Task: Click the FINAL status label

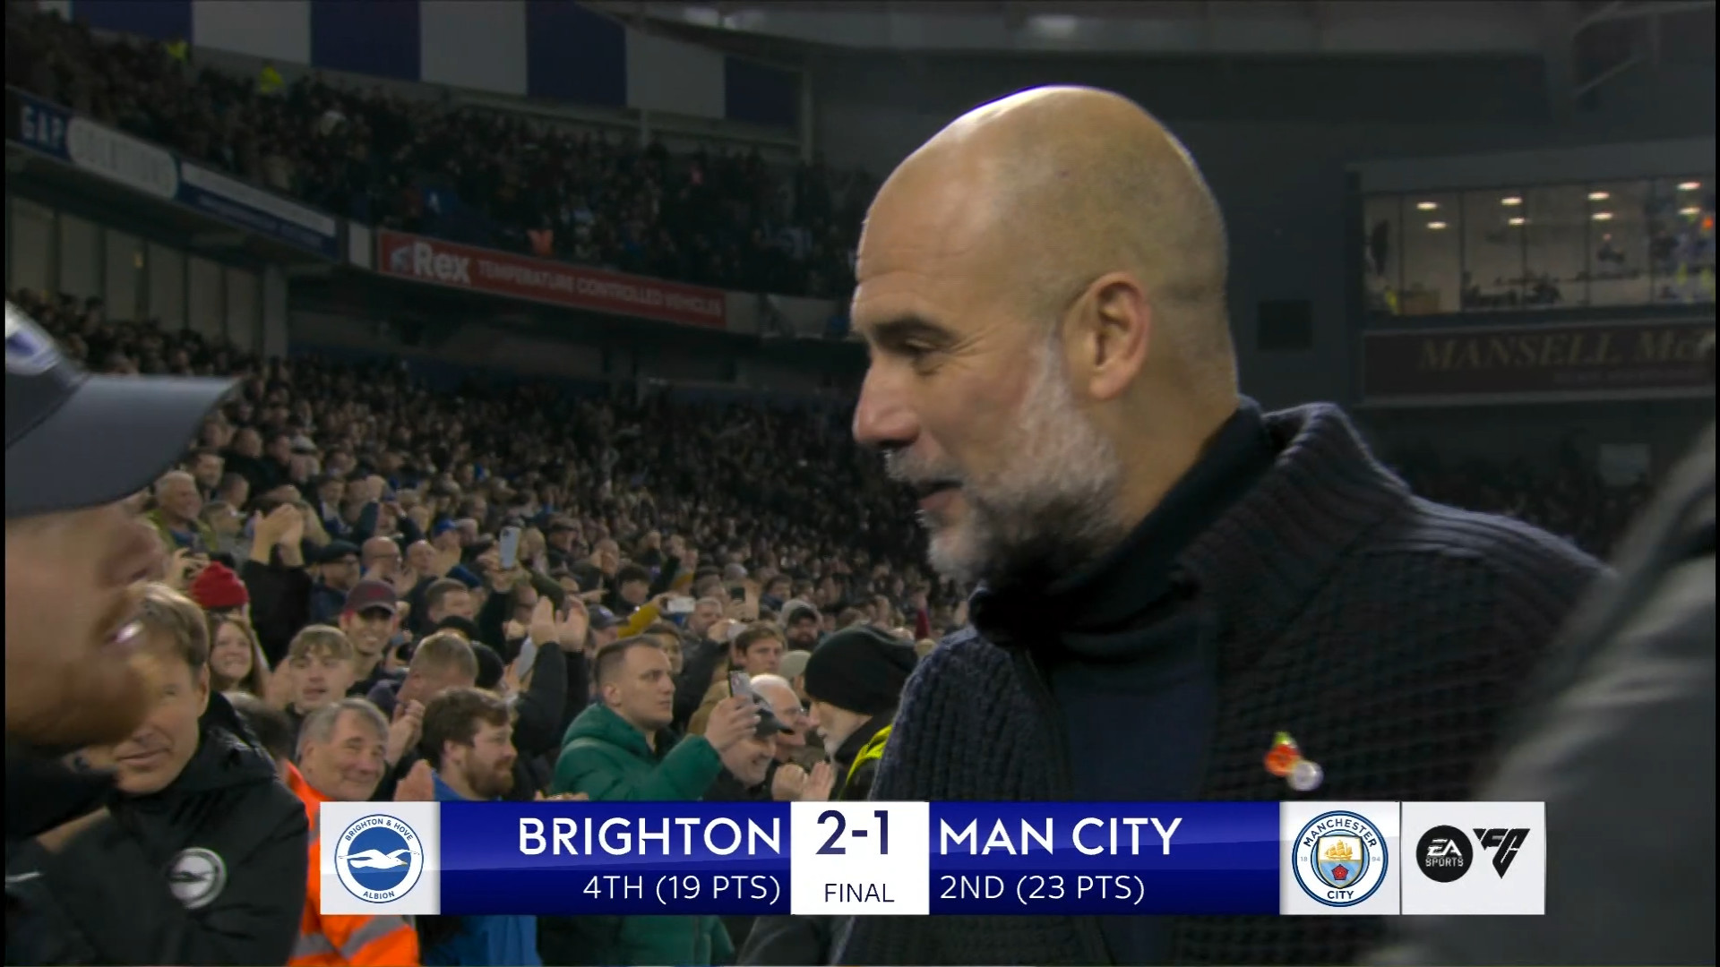Action: tap(859, 893)
